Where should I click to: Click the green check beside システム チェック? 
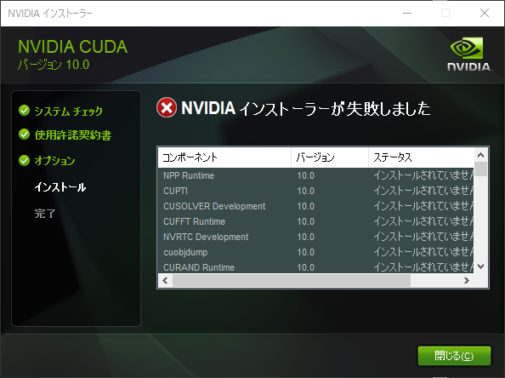pos(24,111)
